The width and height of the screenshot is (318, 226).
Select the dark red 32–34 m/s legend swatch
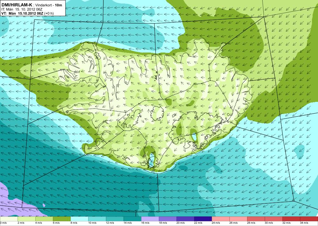pos(291,219)
